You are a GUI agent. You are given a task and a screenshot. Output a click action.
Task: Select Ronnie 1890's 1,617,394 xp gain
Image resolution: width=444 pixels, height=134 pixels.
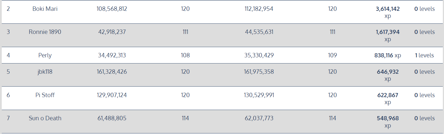click(x=388, y=35)
